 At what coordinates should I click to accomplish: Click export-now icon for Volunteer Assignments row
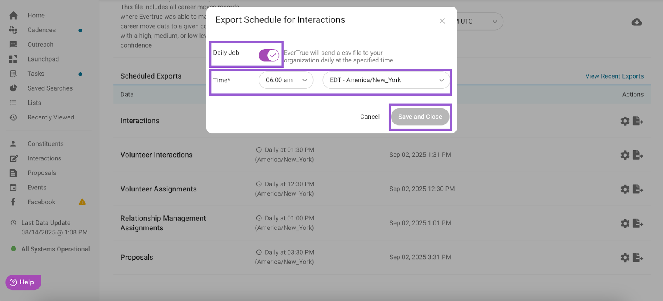click(x=638, y=189)
